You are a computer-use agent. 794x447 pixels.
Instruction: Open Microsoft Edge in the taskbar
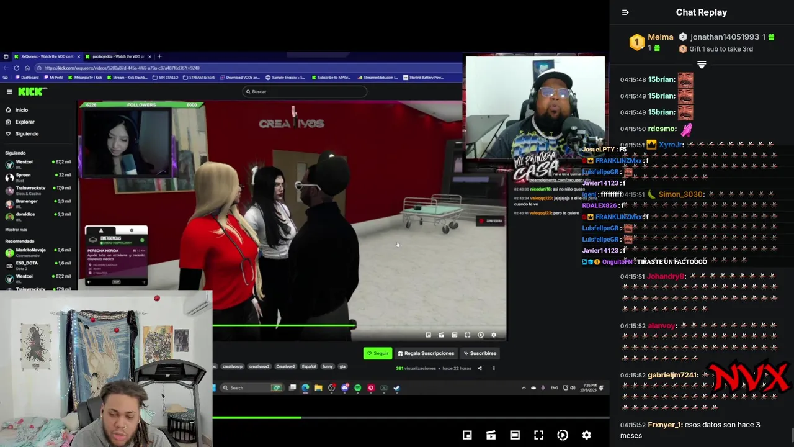tap(305, 388)
